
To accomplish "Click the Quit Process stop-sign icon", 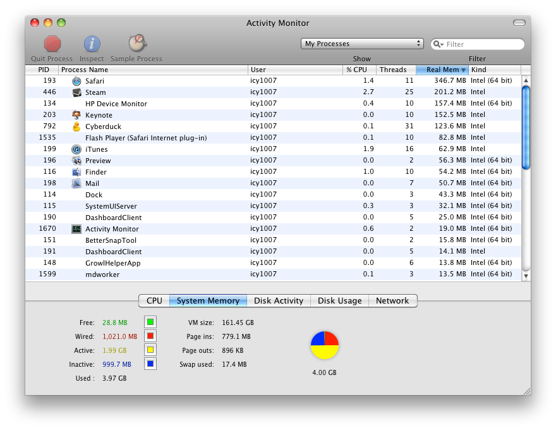I will pyautogui.click(x=52, y=44).
